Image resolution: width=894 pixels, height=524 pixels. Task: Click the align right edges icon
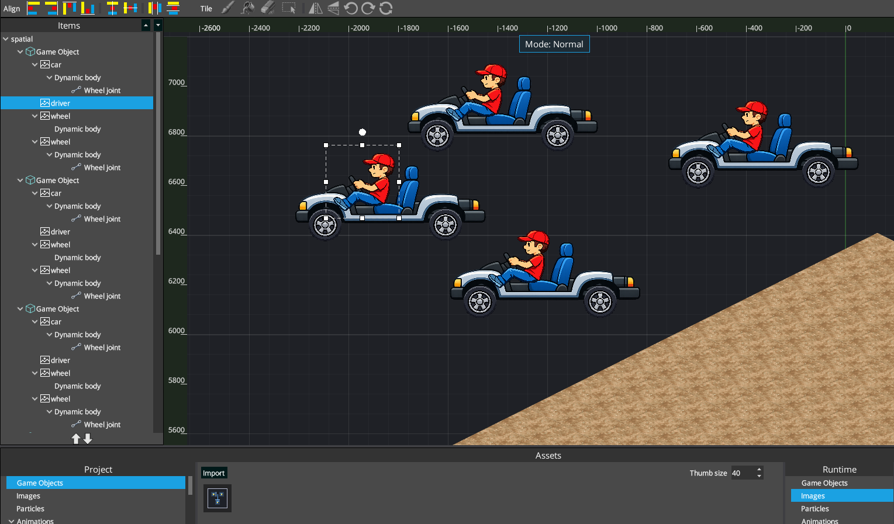point(51,8)
